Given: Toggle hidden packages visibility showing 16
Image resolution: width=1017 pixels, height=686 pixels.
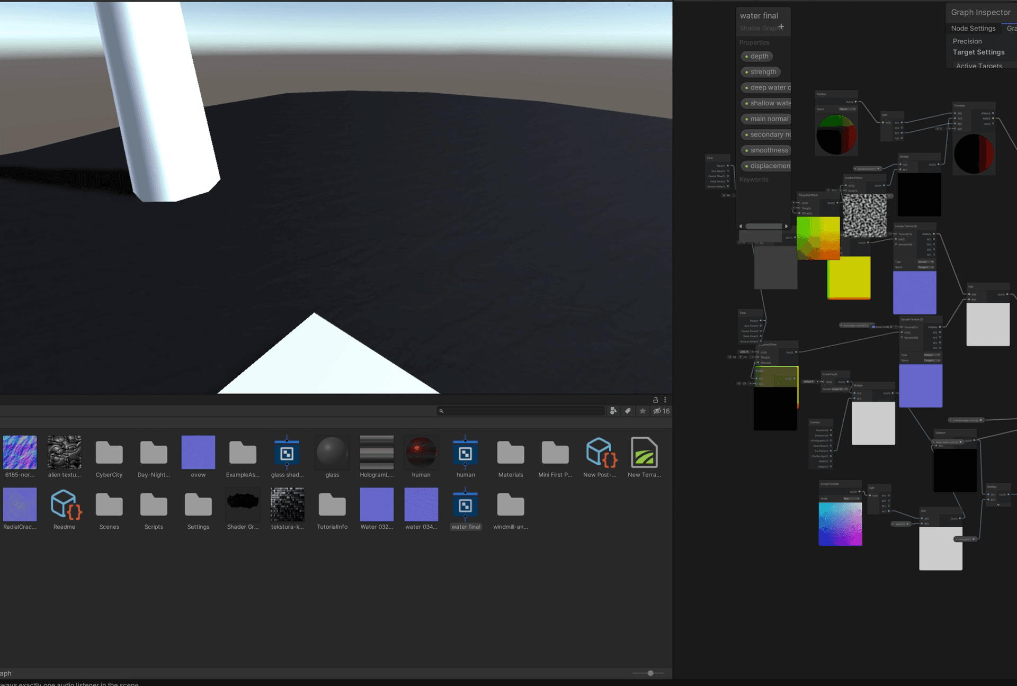Looking at the screenshot, I should [662, 411].
